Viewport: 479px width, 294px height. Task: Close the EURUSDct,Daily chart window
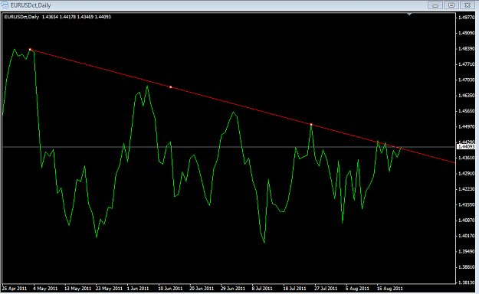468,5
